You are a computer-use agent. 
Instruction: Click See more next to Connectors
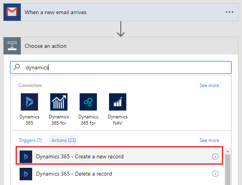209,85
